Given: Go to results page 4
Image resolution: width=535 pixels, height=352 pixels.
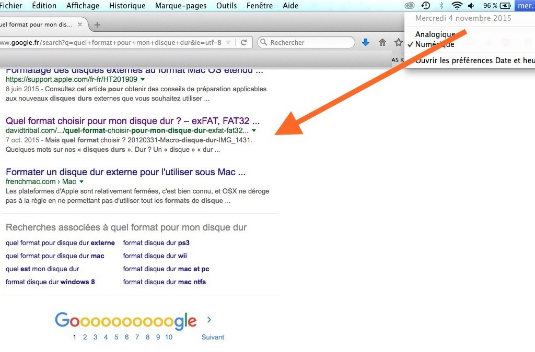Looking at the screenshot, I should point(106,337).
